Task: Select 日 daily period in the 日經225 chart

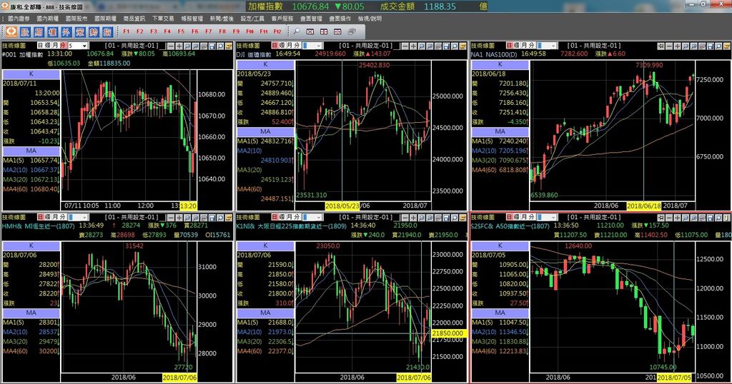Action: pyautogui.click(x=274, y=217)
